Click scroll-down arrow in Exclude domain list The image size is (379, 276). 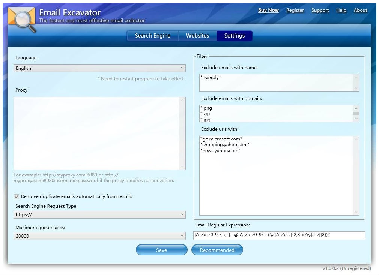tap(356, 119)
